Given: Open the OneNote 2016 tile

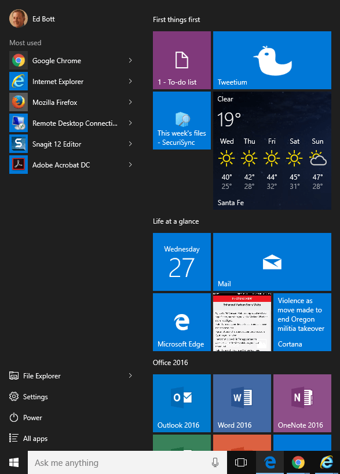Looking at the screenshot, I should pos(302,403).
